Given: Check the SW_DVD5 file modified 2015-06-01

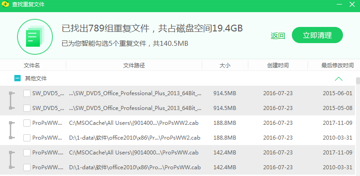Looking at the screenshot, I should [27, 93].
